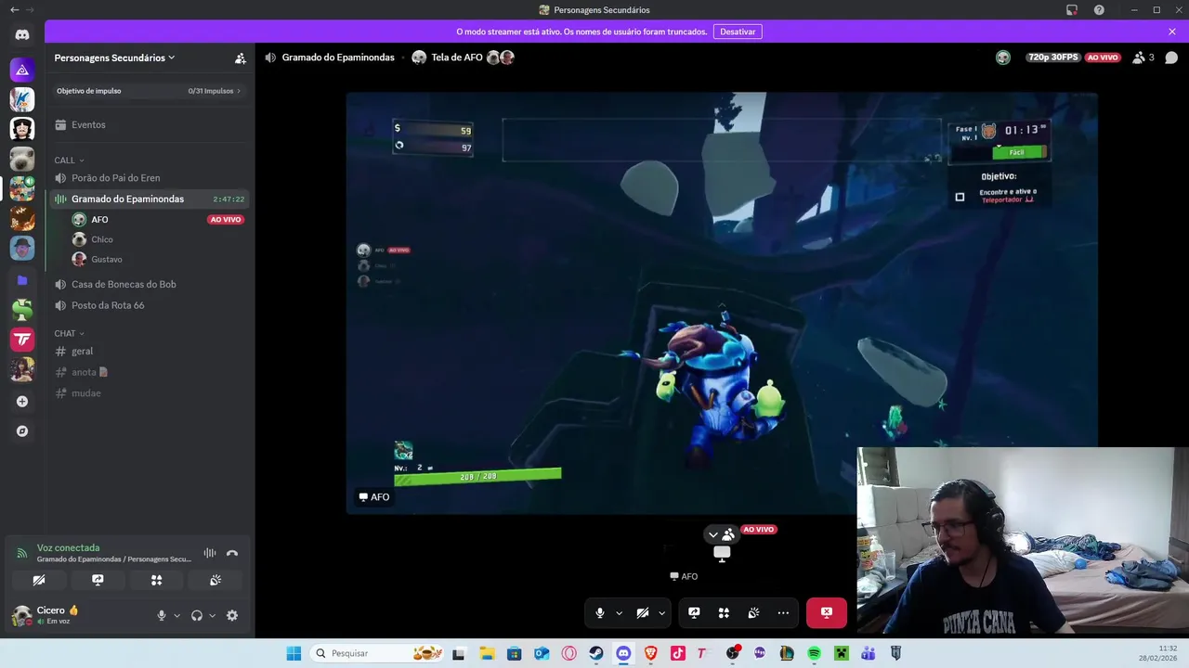The width and height of the screenshot is (1189, 668).
Task: Open 720p 30FPS stream quality badge
Action: 1053,58
